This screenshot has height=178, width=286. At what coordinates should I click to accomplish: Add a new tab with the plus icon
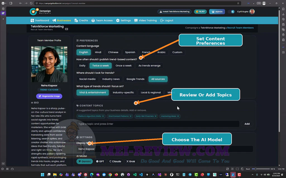coord(3,19)
